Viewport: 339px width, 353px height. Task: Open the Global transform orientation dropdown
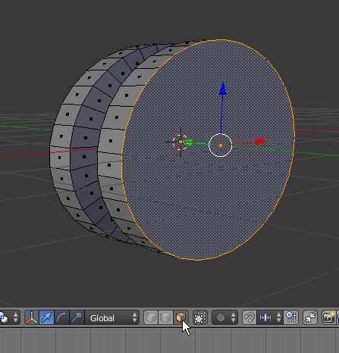point(112,317)
